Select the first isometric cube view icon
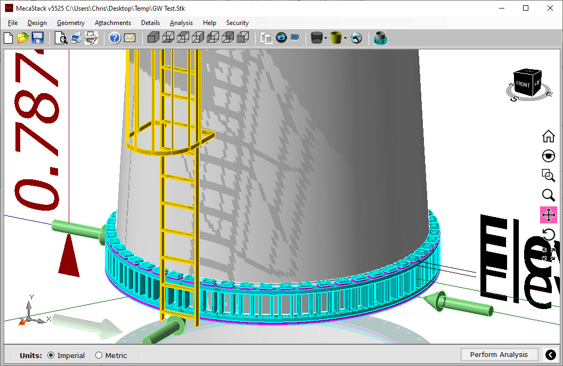 tap(153, 37)
